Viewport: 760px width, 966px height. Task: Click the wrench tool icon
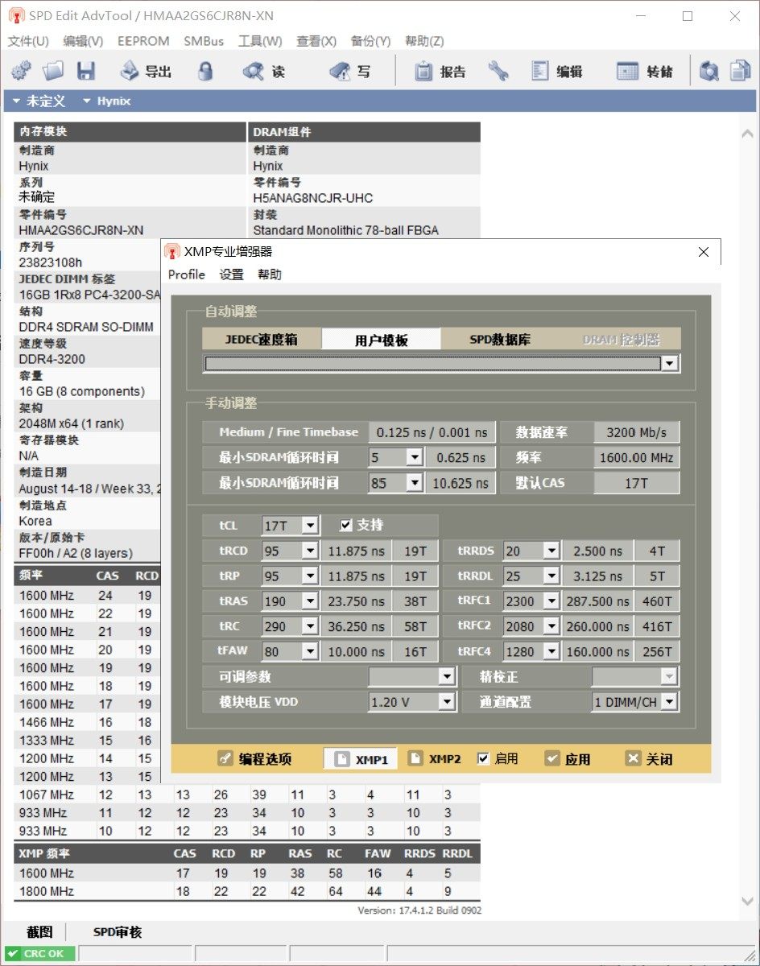498,72
